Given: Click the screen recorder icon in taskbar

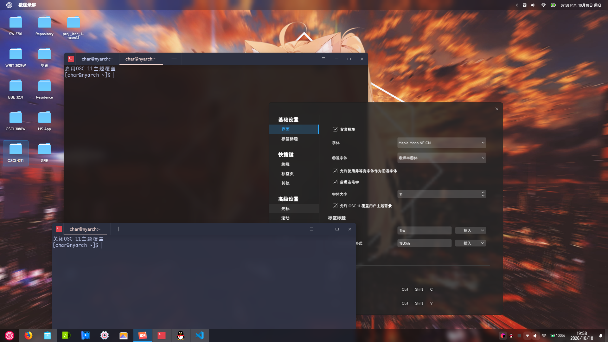Looking at the screenshot, I should (143, 335).
